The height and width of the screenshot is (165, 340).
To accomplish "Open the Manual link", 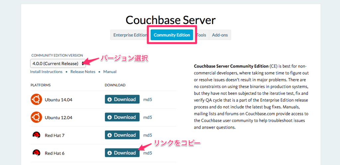I will (110, 72).
